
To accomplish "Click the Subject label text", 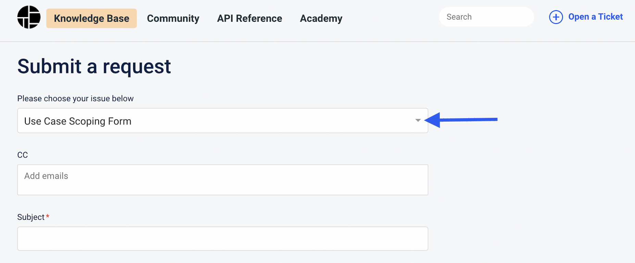I will [31, 217].
